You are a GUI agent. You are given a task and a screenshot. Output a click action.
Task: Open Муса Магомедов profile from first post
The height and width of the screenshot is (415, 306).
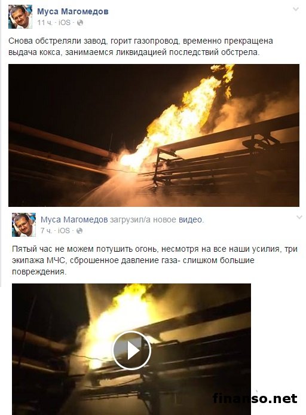tap(73, 11)
